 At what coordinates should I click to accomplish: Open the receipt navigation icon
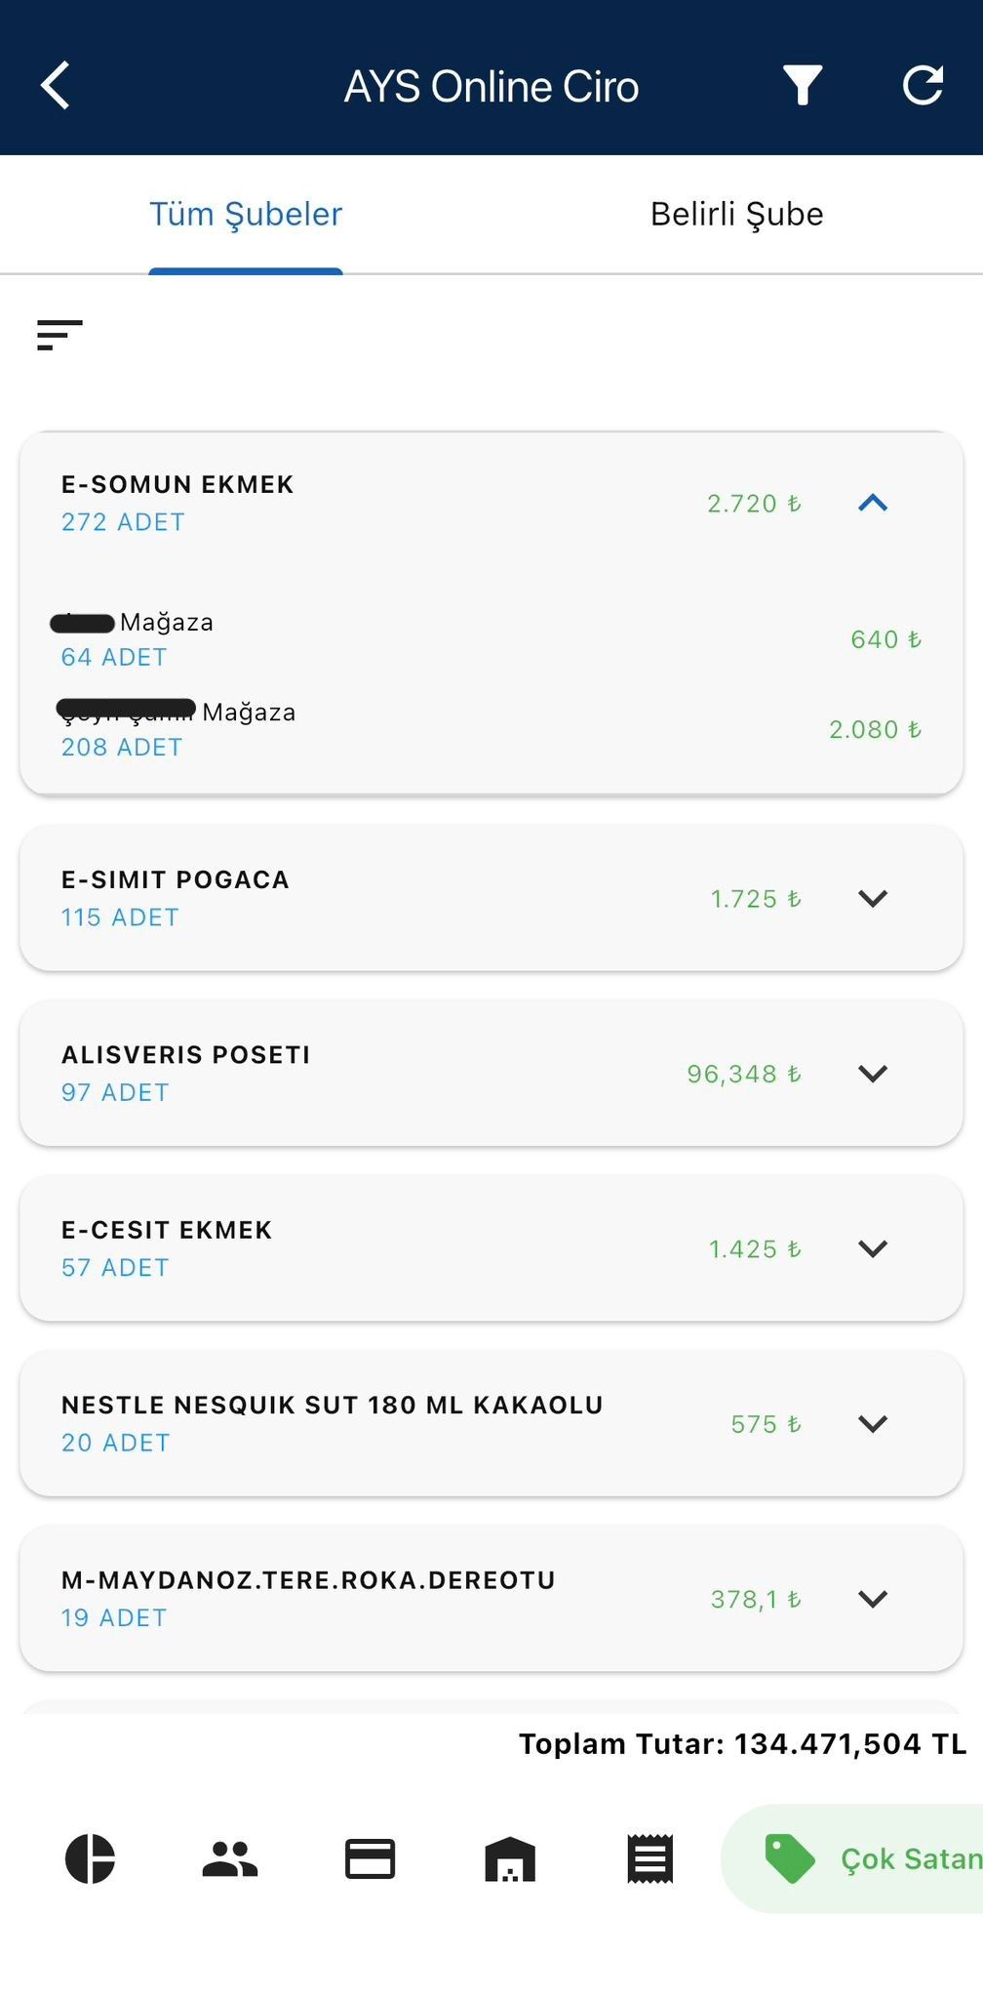(650, 1858)
